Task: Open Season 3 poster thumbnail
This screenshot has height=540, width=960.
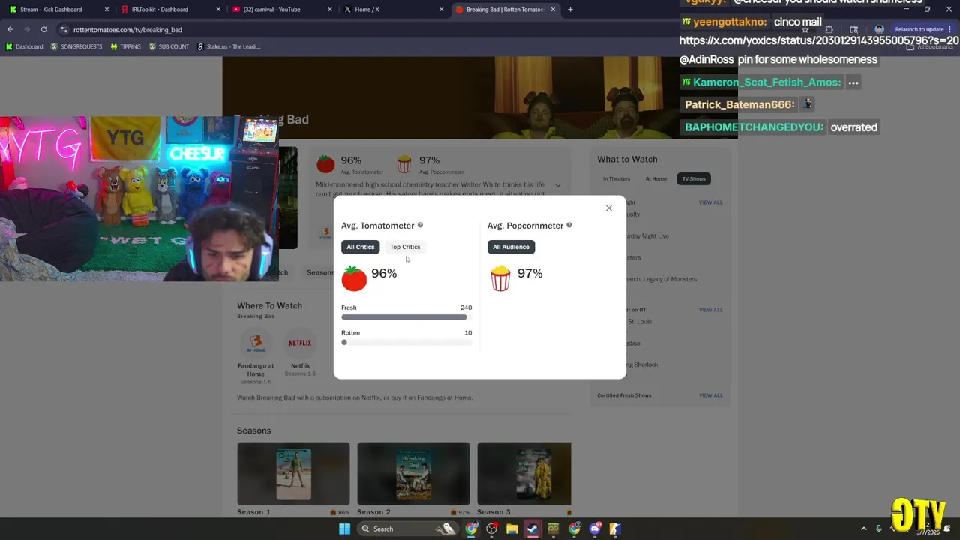Action: (524, 474)
